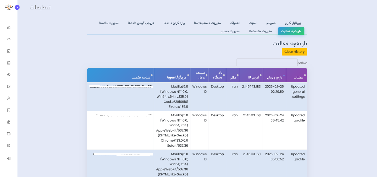Viewport: 377px width, 177px height.
Task: Click the sticky note icon in sidebar
Action: 9,86
